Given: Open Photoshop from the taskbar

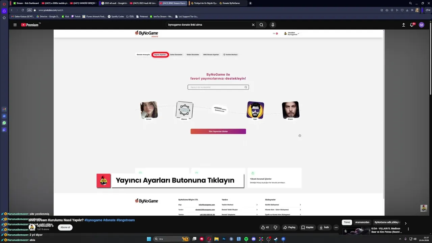Looking at the screenshot, I should pos(224,239).
